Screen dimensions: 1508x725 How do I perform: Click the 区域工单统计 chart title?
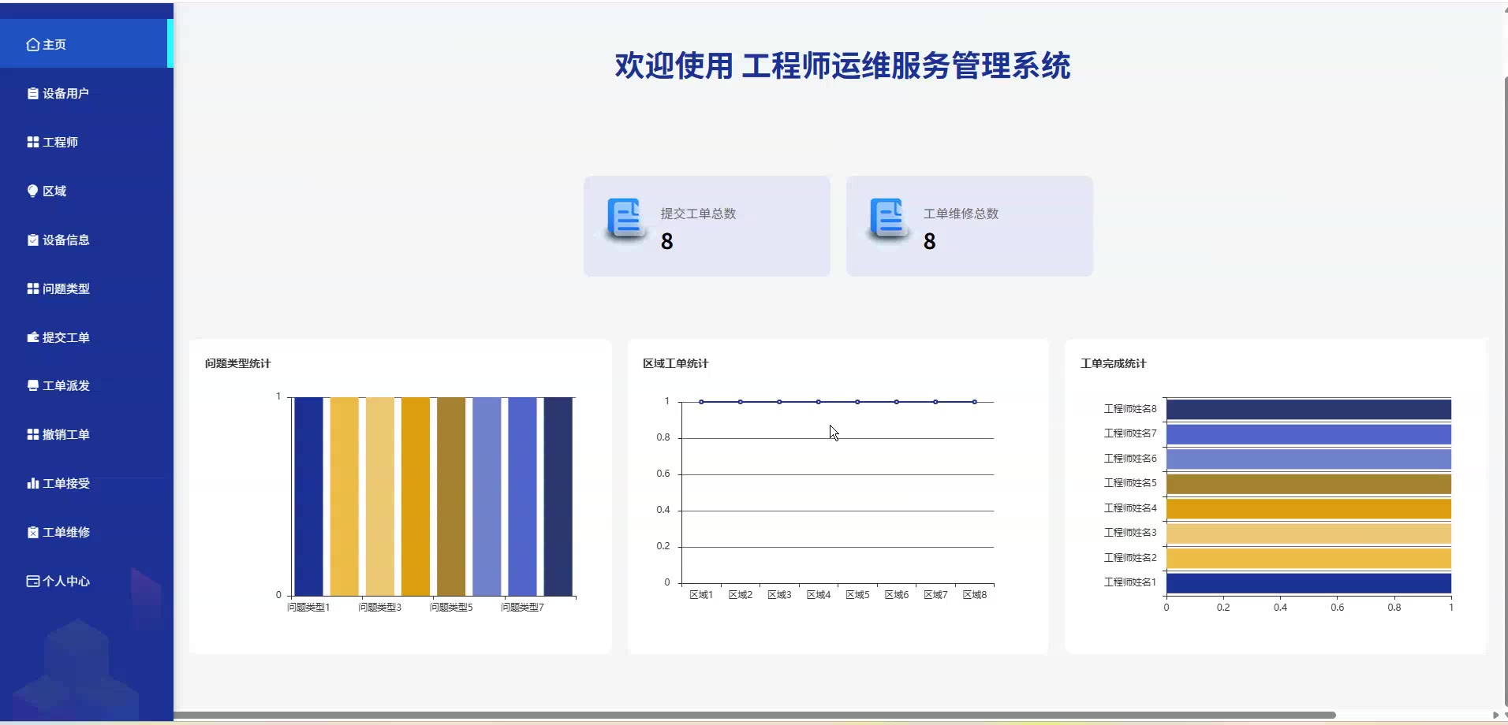pyautogui.click(x=675, y=363)
